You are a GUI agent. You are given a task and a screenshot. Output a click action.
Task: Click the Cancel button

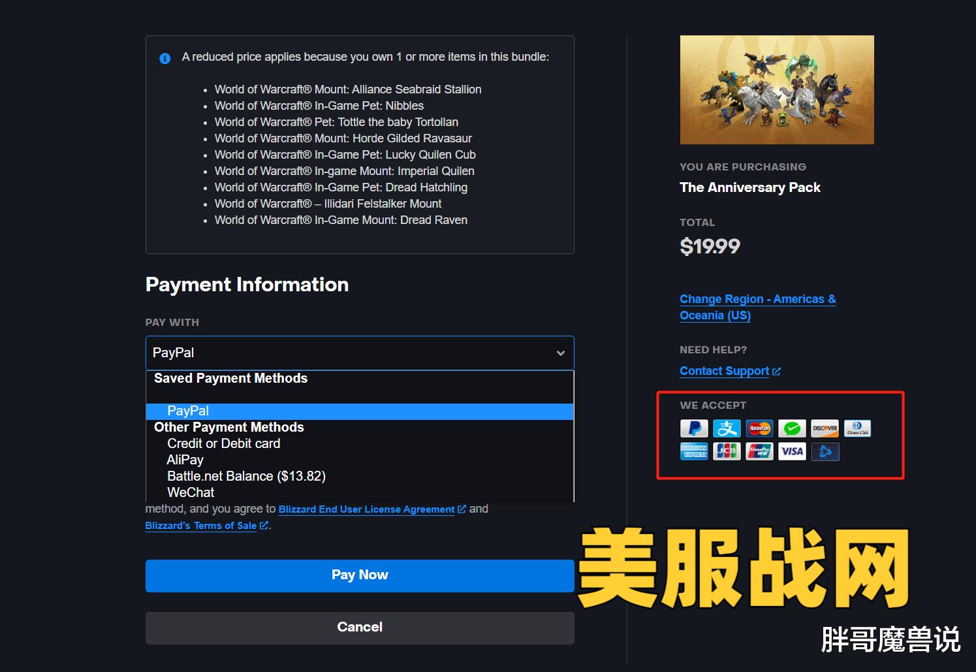pos(360,628)
